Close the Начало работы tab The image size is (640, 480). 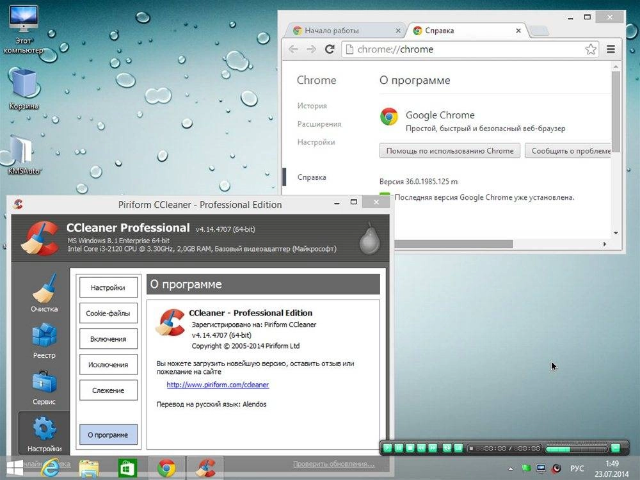[x=398, y=31]
